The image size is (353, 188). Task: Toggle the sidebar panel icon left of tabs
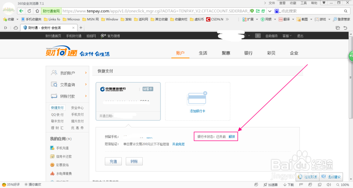[x=6, y=28]
